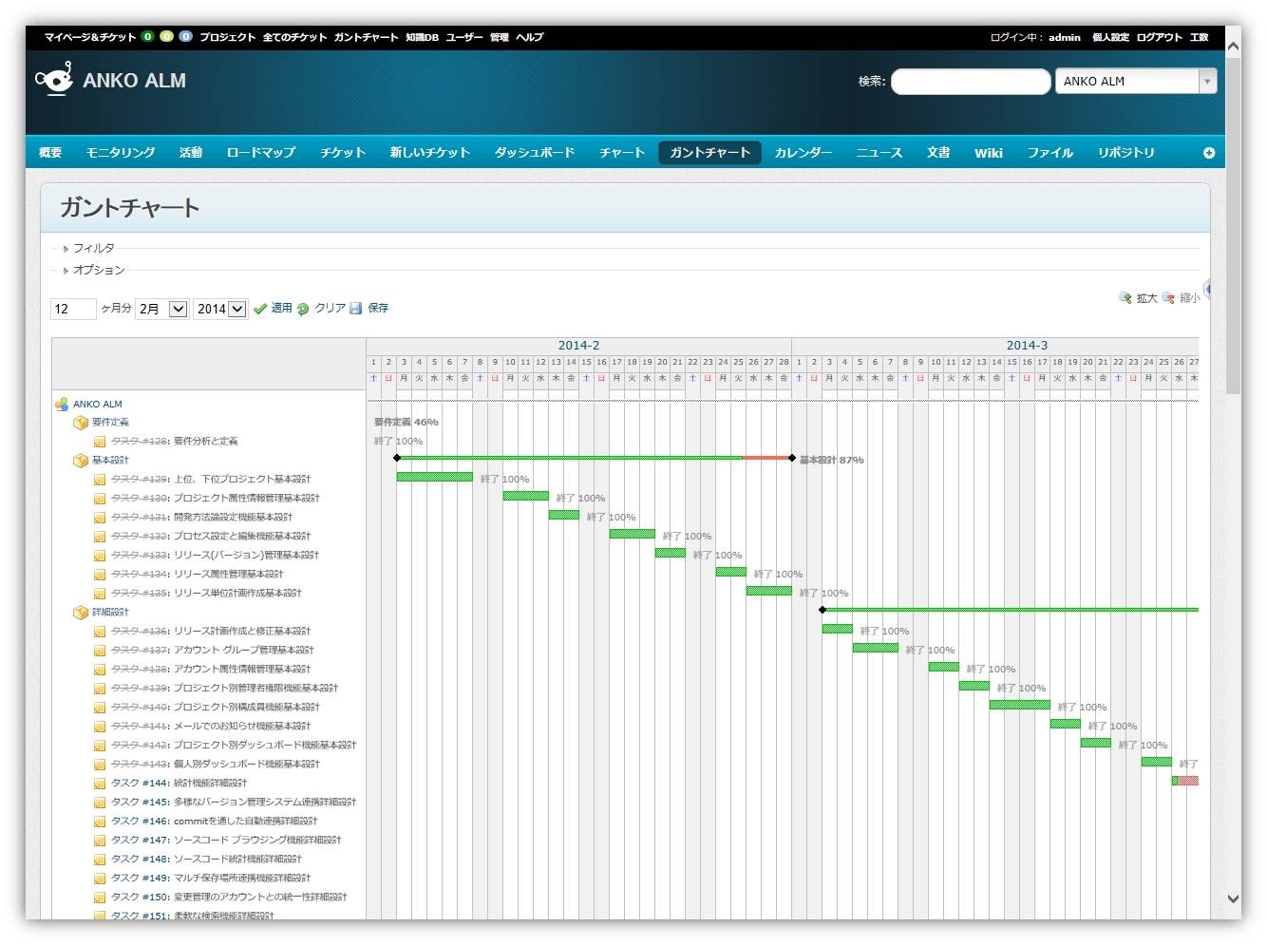Click the 縮小 zoom-out magnifier icon
This screenshot has height=945, width=1267.
pos(1168,298)
